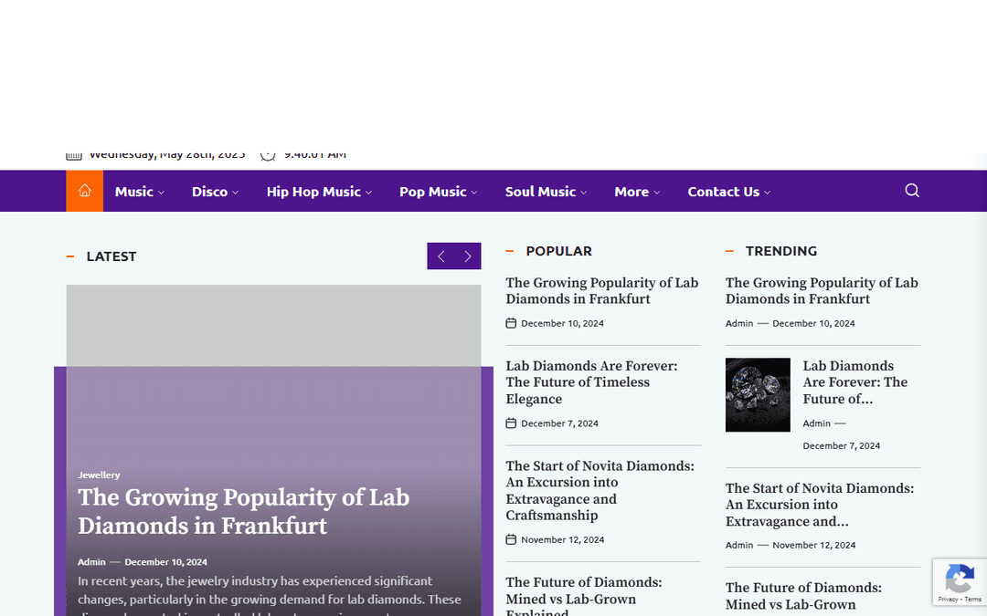Image resolution: width=987 pixels, height=616 pixels.
Task: Click Admin author under Trending first article
Action: (739, 323)
